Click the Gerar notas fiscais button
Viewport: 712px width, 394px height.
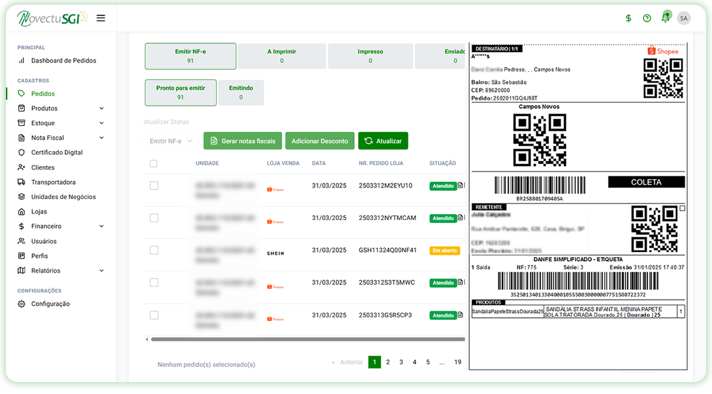coord(242,141)
